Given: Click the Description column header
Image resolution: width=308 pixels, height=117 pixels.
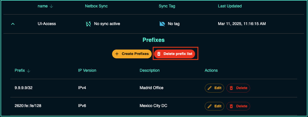Looking at the screenshot, I should point(149,70).
